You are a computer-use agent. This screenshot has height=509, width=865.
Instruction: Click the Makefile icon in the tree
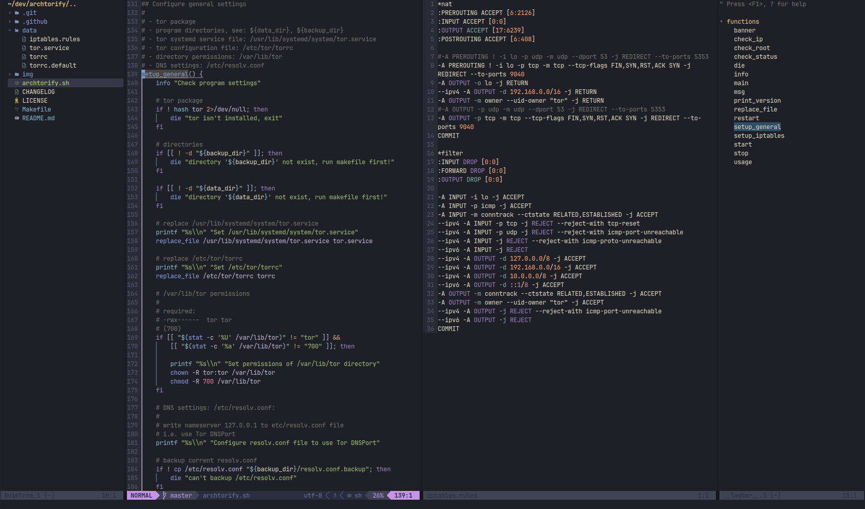click(17, 109)
